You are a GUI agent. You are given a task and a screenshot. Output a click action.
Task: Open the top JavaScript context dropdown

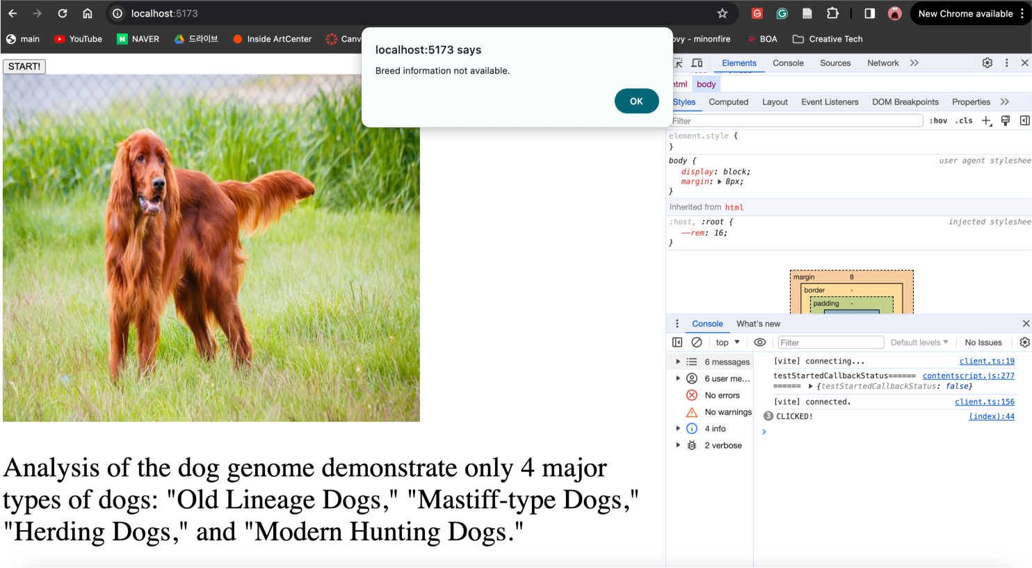click(x=727, y=343)
